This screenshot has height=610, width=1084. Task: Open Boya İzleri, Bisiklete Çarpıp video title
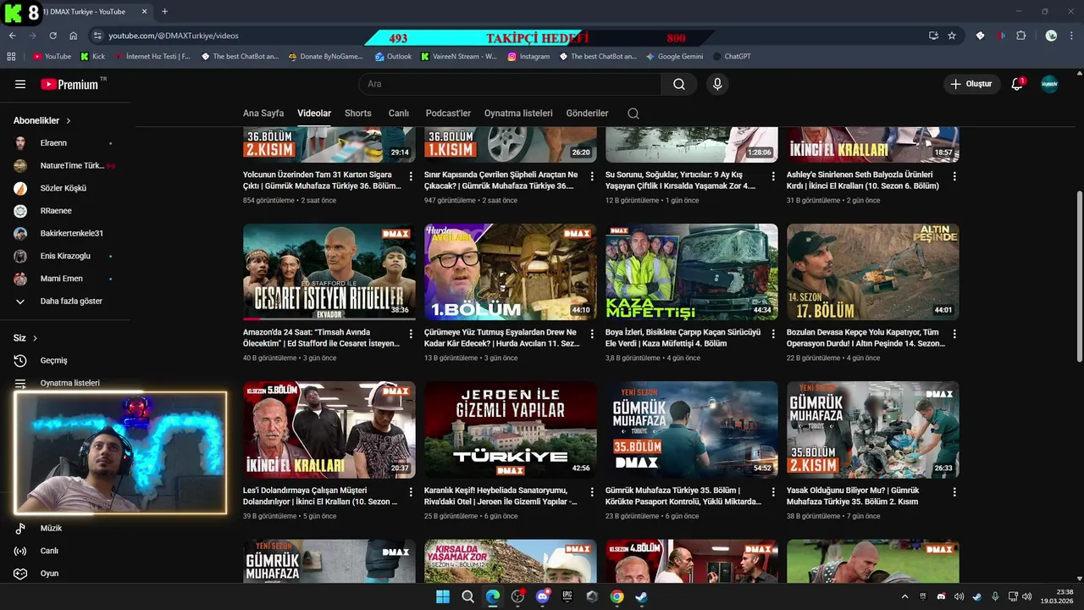click(683, 338)
